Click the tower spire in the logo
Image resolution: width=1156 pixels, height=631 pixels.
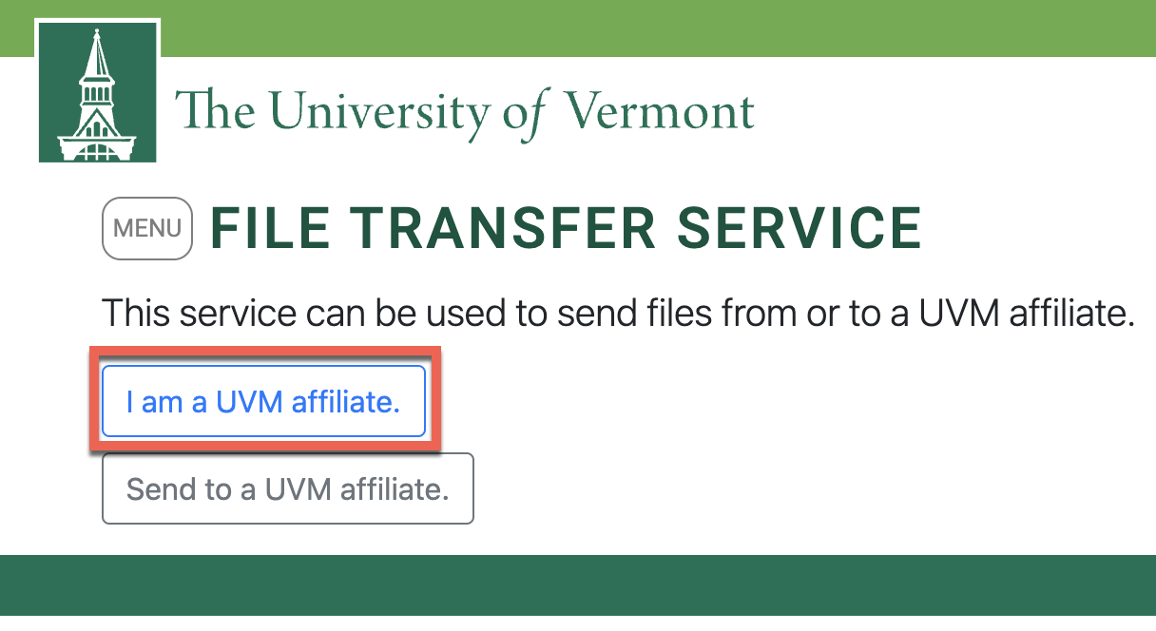pos(96,52)
